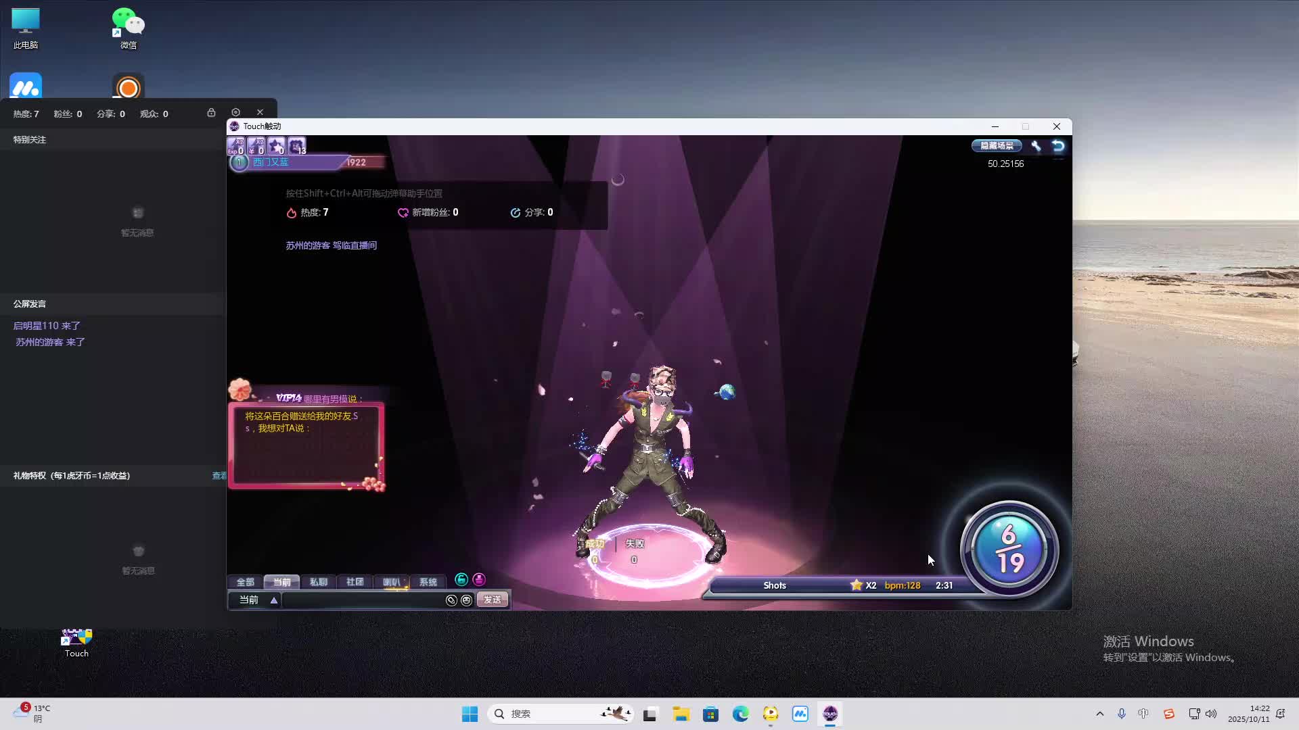
Task: Click the 苏州的游客 visitor link
Action: (x=308, y=245)
